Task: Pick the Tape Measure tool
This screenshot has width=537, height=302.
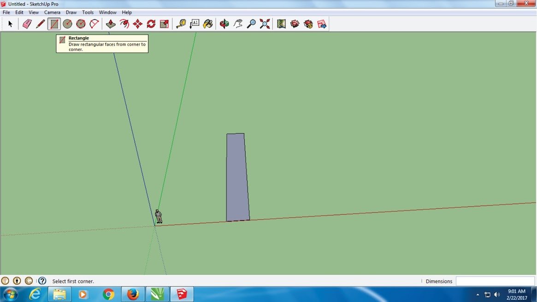Action: 181,24
